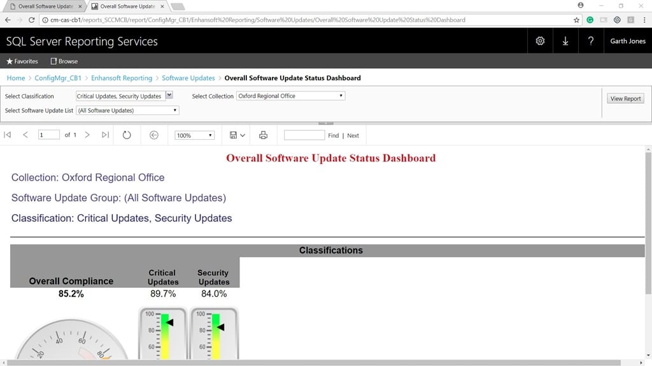Open the Favorites menu
The width and height of the screenshot is (652, 366).
point(22,61)
